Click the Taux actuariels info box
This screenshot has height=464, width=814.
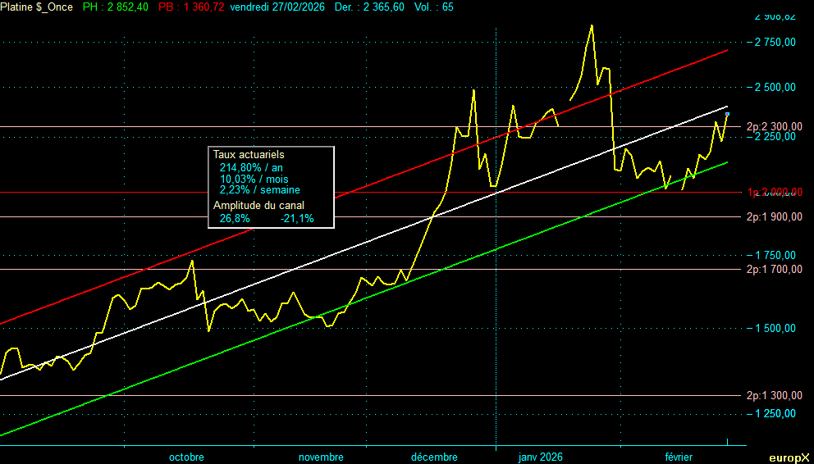[x=271, y=187]
